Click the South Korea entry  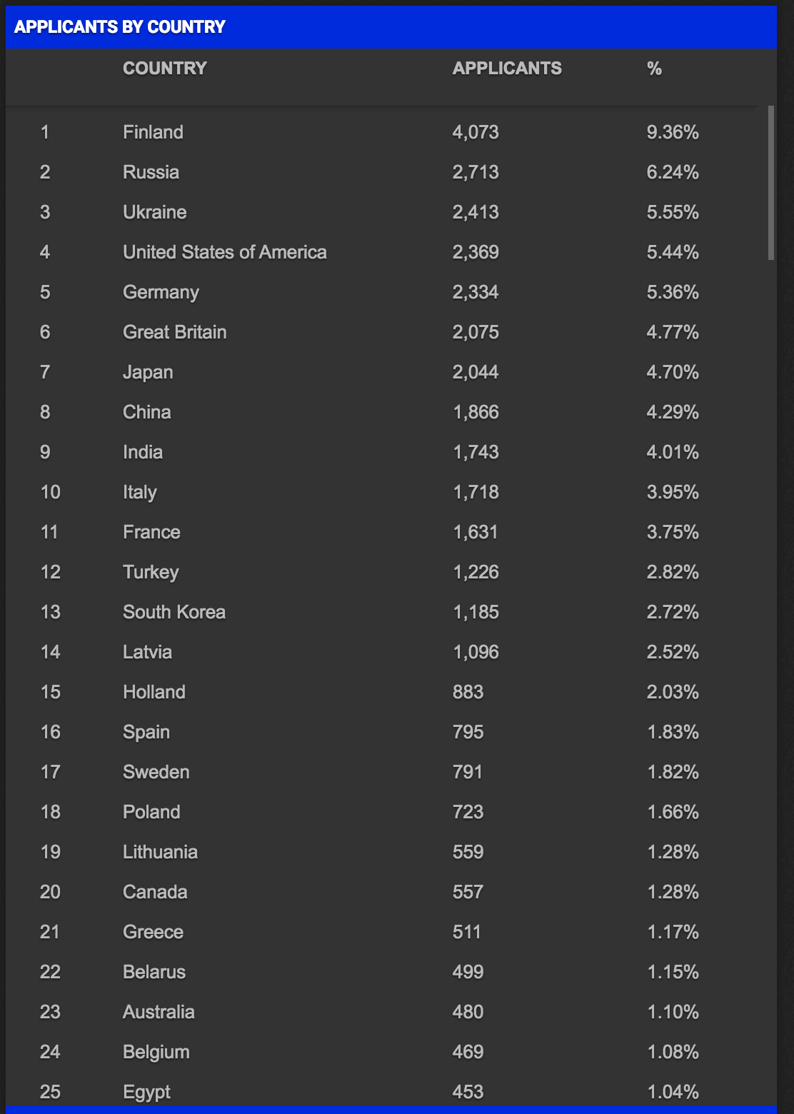click(x=174, y=612)
